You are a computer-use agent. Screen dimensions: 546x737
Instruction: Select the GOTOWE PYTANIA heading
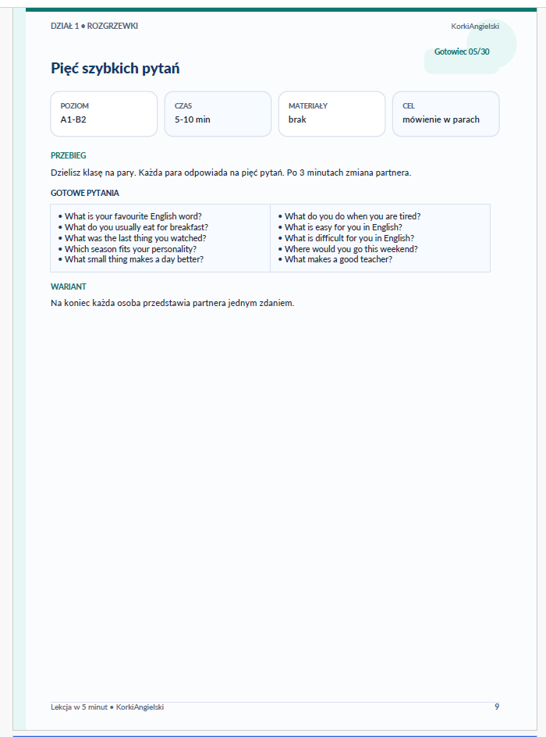coord(85,193)
